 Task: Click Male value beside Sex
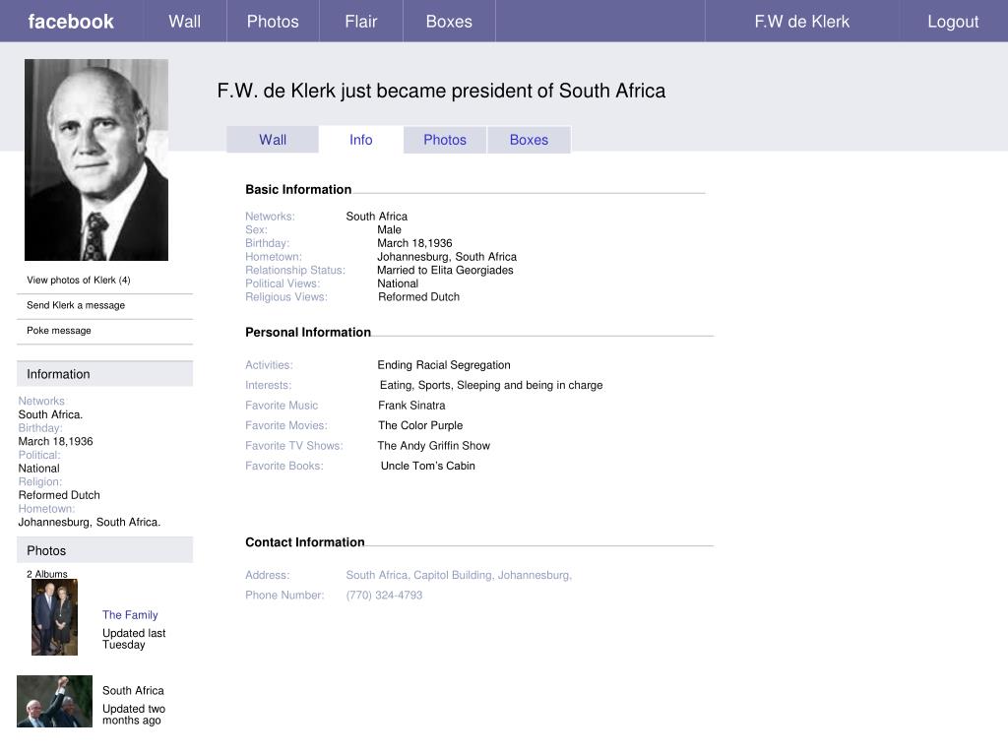click(x=389, y=229)
